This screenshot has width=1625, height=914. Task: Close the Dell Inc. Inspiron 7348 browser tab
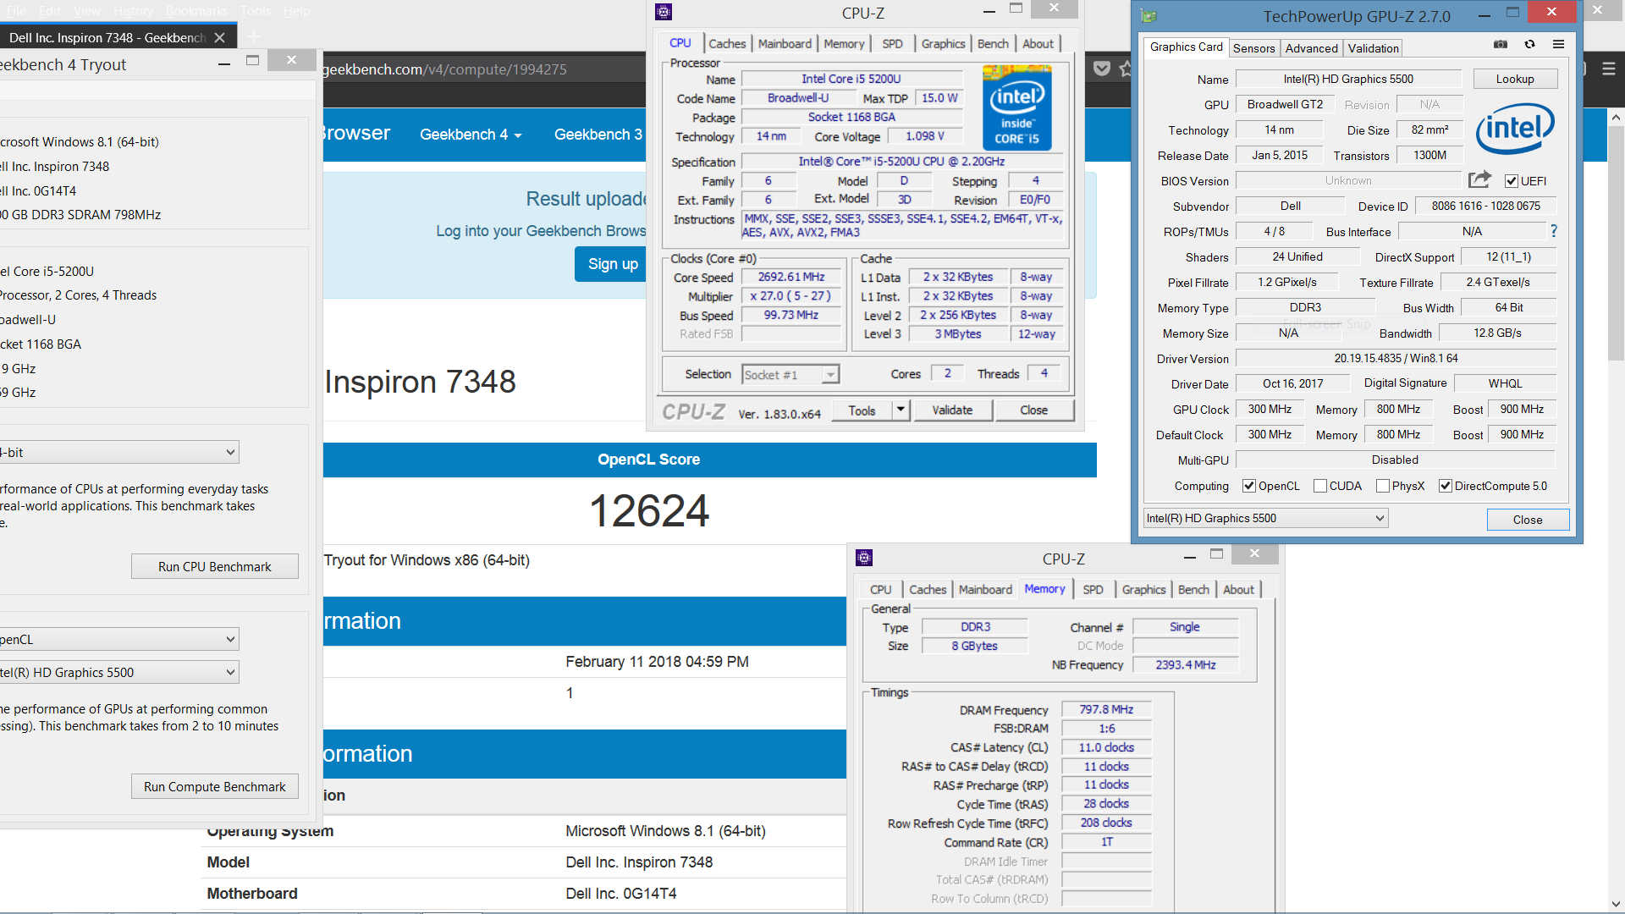(x=219, y=37)
